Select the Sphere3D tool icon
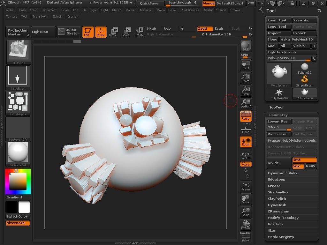The image size is (327, 245). (304, 68)
